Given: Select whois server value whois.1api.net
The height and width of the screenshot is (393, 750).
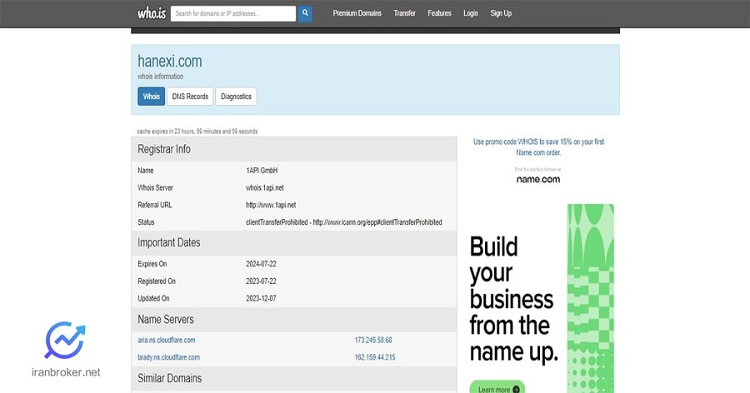Looking at the screenshot, I should [x=265, y=187].
